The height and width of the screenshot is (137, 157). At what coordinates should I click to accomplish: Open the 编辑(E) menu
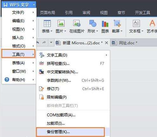point(19,21)
